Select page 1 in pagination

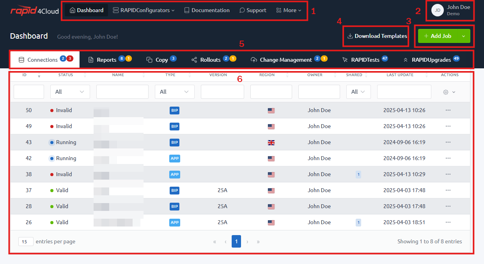pos(236,241)
